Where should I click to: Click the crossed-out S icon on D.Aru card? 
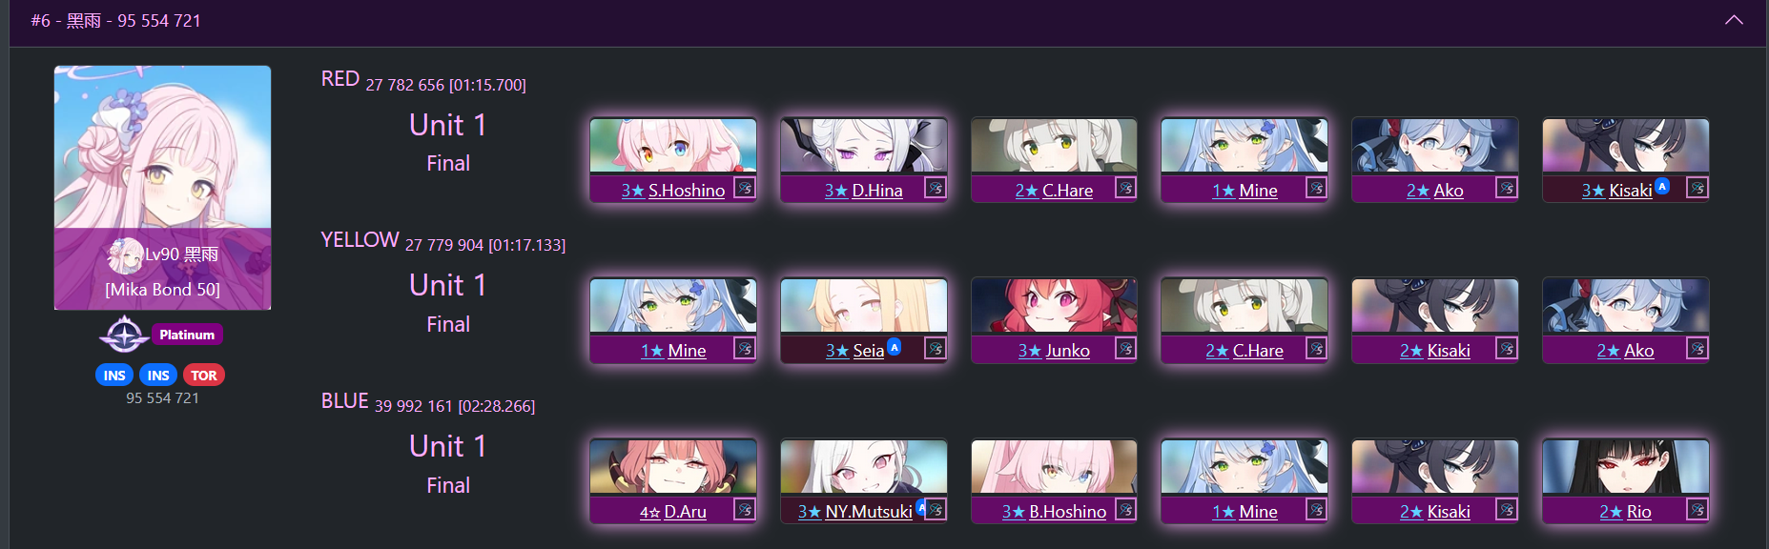[x=745, y=509]
